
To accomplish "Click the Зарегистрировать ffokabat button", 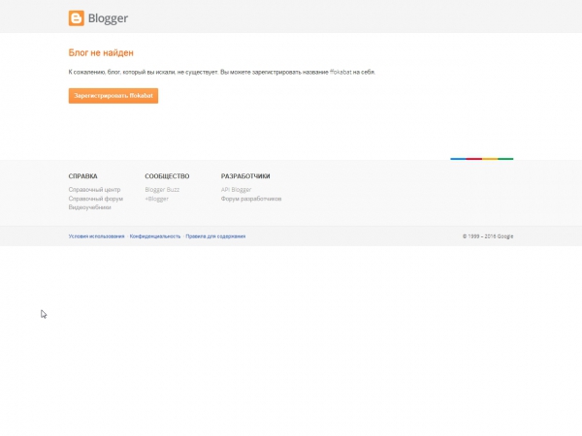I will (x=113, y=96).
